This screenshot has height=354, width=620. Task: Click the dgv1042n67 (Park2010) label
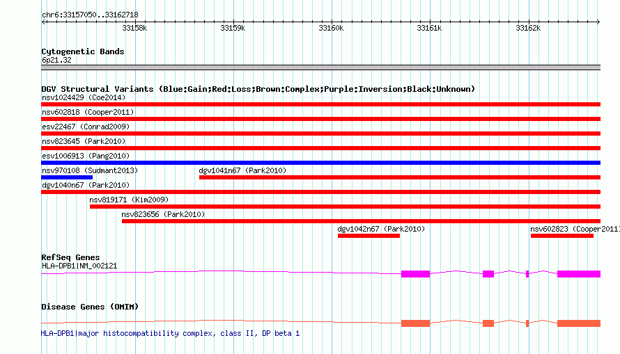(x=381, y=229)
